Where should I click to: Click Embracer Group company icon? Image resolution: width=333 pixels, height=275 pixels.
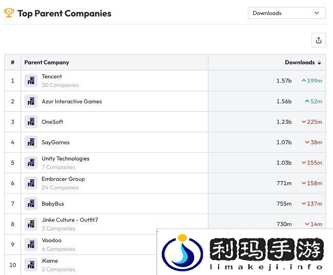tap(31, 183)
